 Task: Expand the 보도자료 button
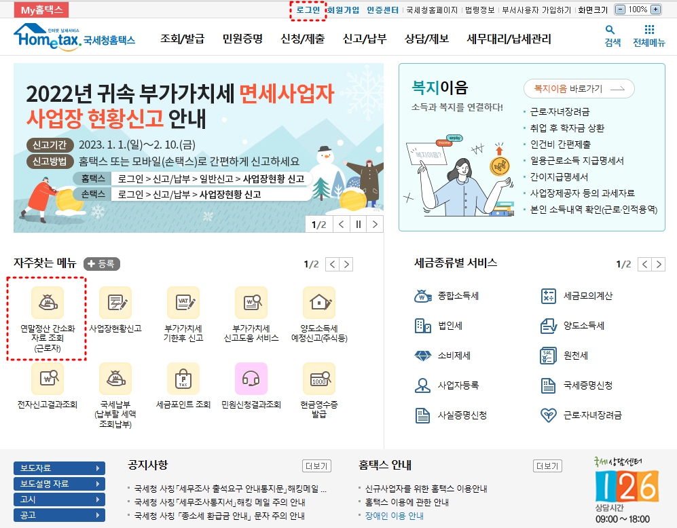(59, 468)
